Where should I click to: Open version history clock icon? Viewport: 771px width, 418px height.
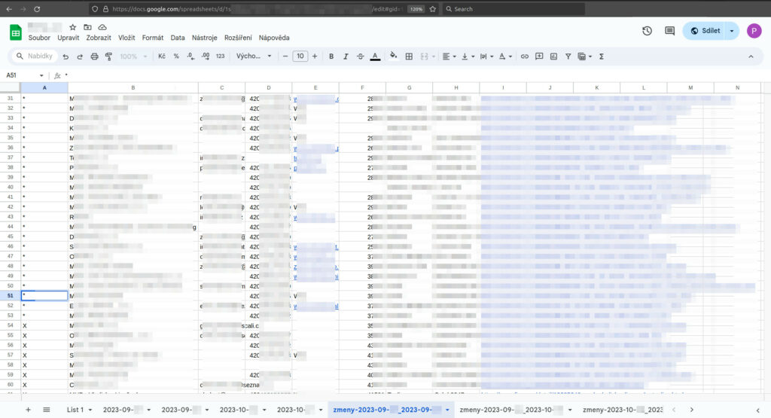coord(647,31)
